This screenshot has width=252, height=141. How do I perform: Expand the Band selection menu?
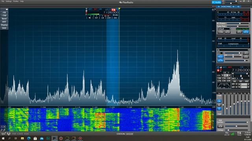point(4,19)
